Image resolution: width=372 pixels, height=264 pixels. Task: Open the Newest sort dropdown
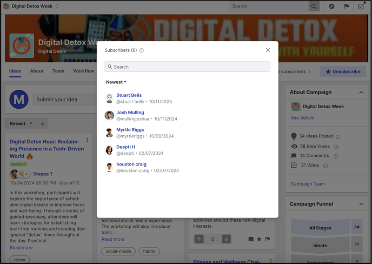click(116, 82)
